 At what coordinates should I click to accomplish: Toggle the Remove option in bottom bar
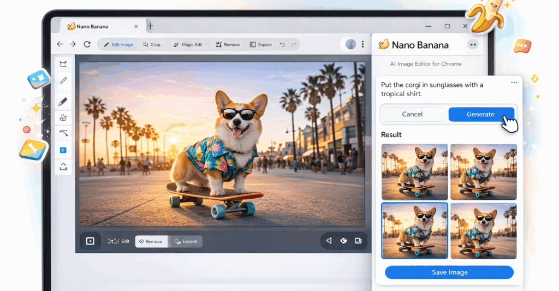click(151, 241)
